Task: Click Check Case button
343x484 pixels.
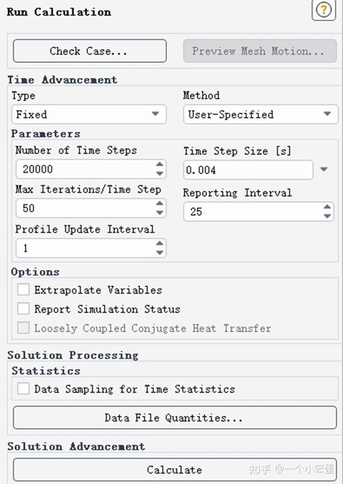Action: point(89,51)
